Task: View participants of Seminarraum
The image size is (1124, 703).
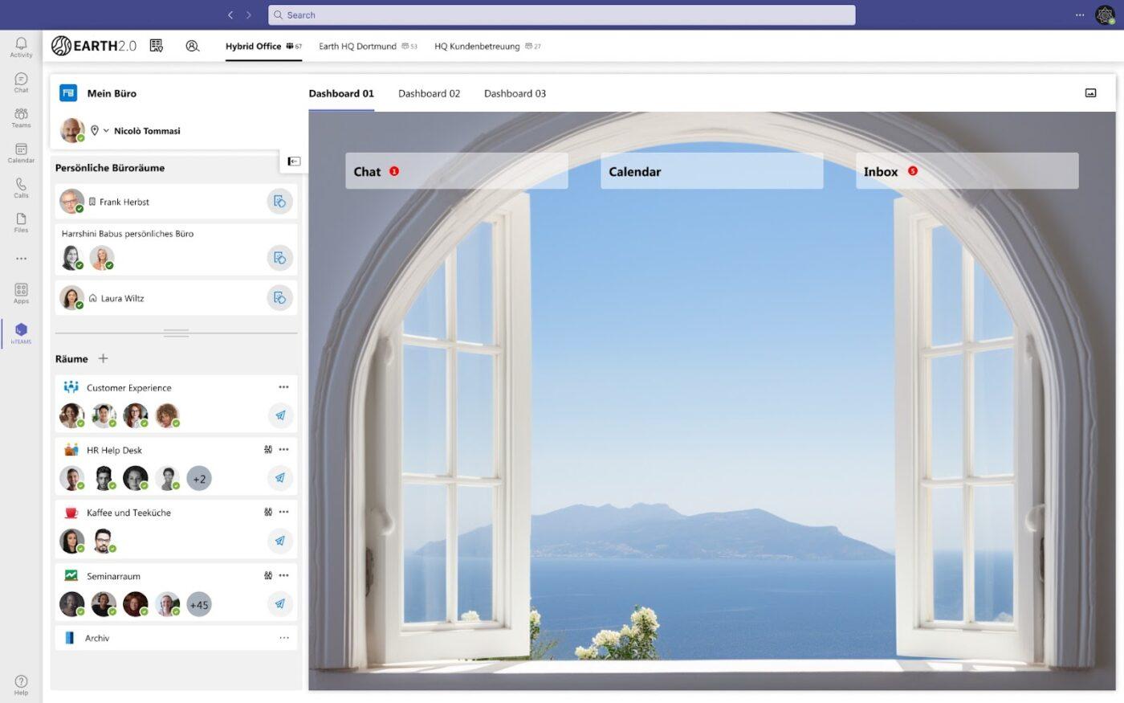Action: point(268,575)
